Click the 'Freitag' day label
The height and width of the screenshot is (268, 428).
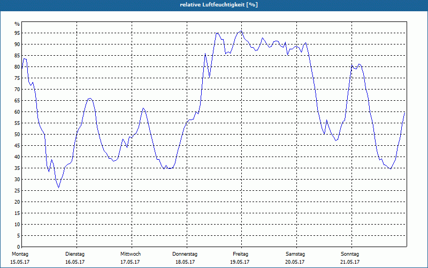click(240, 254)
